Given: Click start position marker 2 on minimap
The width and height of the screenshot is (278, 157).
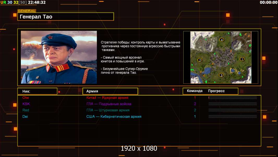Looking at the screenshot, I should tap(200, 60).
